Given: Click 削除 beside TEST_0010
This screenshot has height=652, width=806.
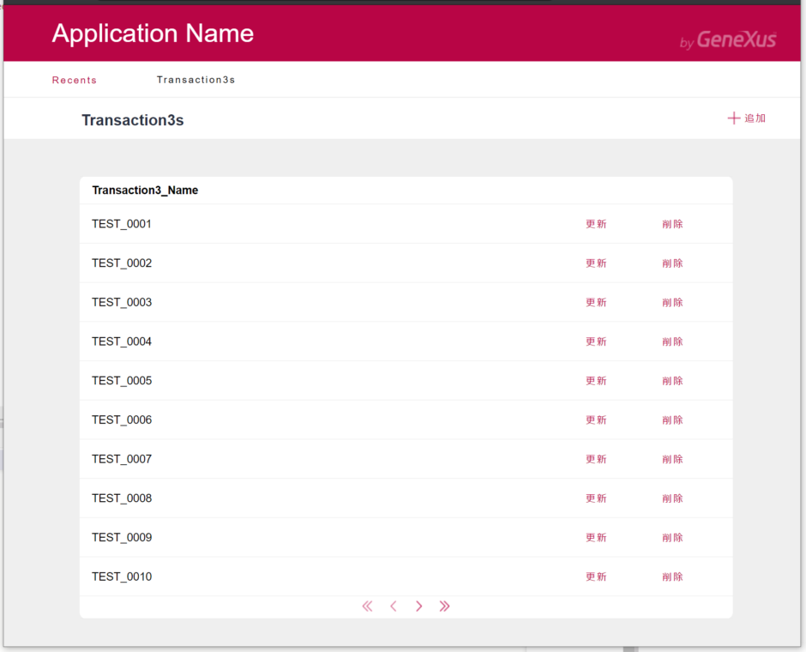Looking at the screenshot, I should click(x=673, y=577).
